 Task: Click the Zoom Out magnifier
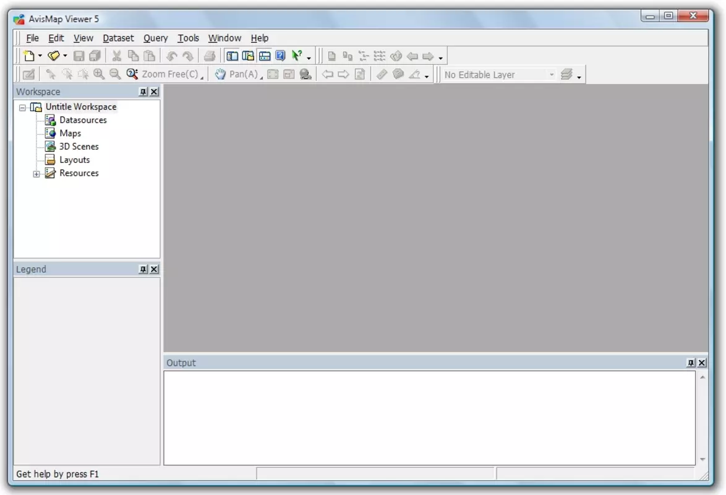pos(115,74)
